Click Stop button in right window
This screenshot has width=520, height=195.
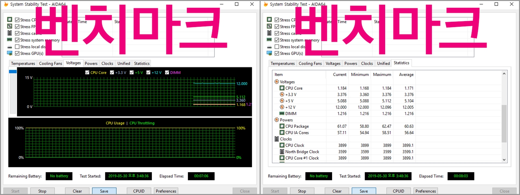point(302,191)
